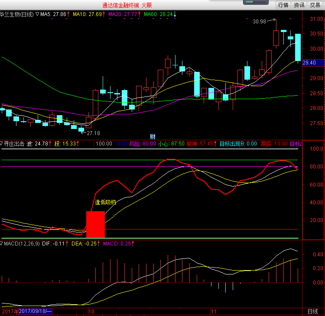Click the MA10: 27.69 label
The image size is (325, 316).
coord(87,14)
